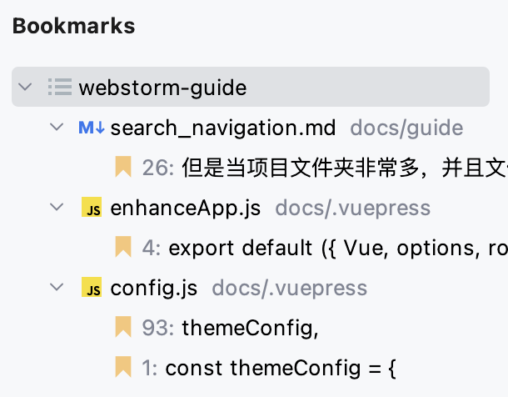Click the Bookmarks panel title
The height and width of the screenshot is (397, 508).
[x=73, y=26]
